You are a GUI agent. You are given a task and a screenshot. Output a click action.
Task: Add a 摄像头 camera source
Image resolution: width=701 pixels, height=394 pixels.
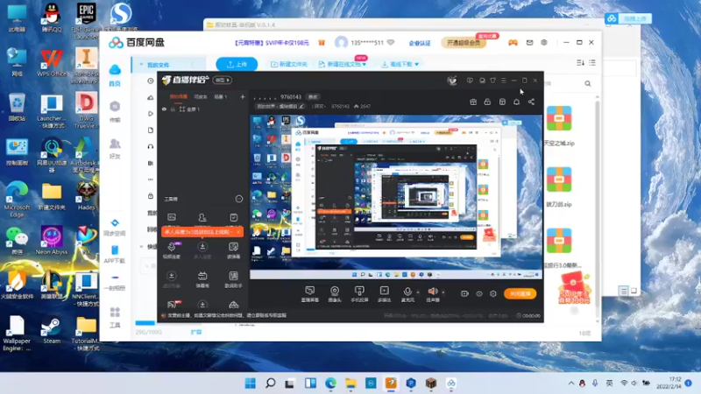[335, 294]
